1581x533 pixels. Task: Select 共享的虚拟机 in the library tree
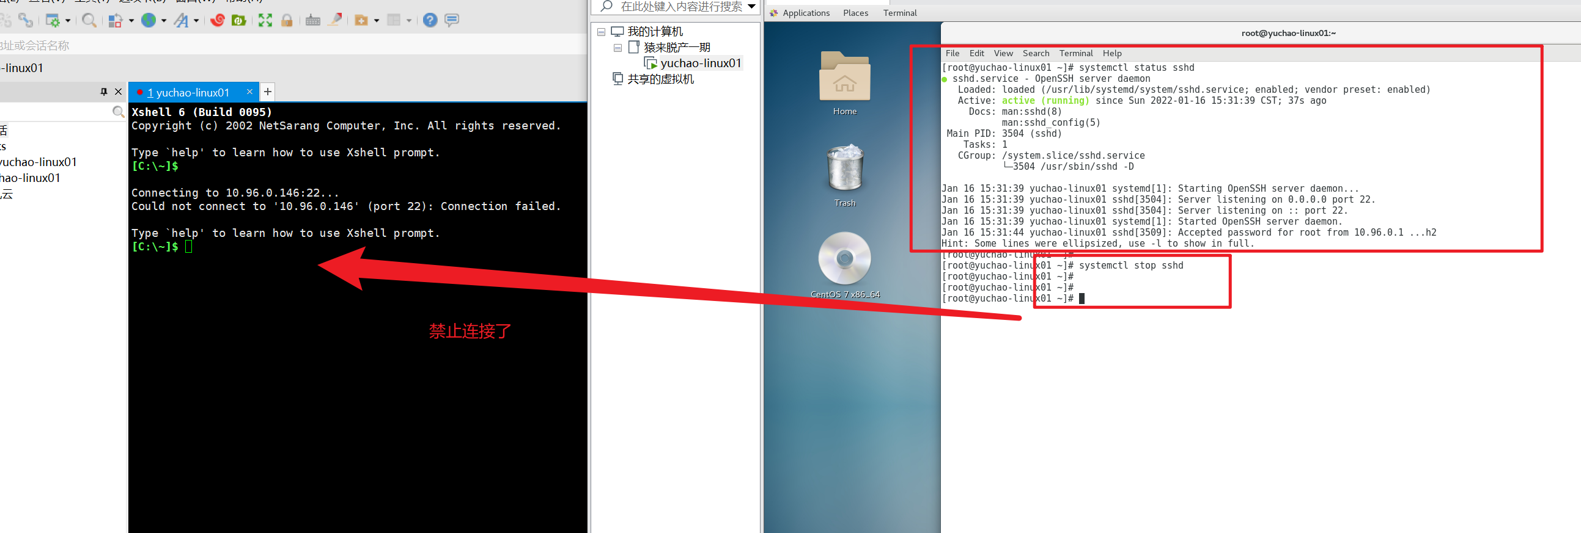(660, 79)
